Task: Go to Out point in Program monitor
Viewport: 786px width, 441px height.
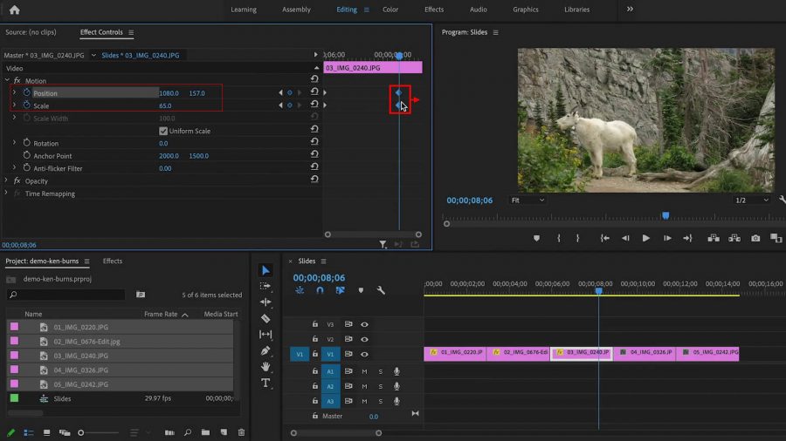Action: point(688,239)
